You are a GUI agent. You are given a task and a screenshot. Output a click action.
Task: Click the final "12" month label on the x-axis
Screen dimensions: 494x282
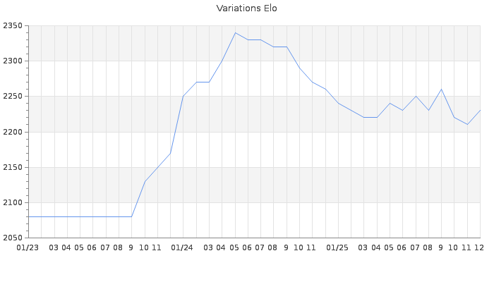[479, 247]
